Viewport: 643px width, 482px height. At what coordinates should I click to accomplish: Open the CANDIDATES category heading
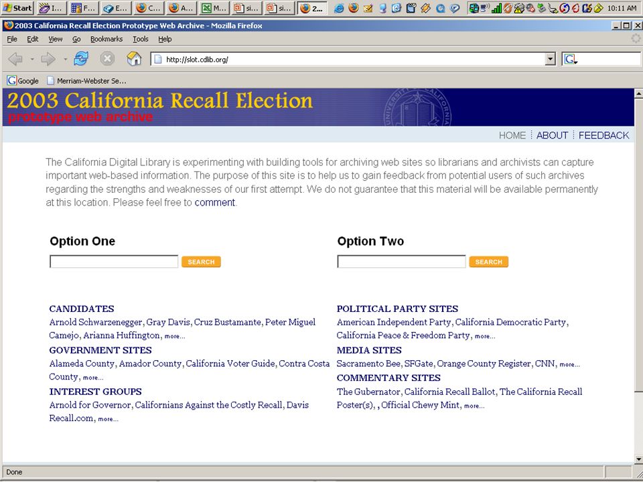pyautogui.click(x=82, y=309)
